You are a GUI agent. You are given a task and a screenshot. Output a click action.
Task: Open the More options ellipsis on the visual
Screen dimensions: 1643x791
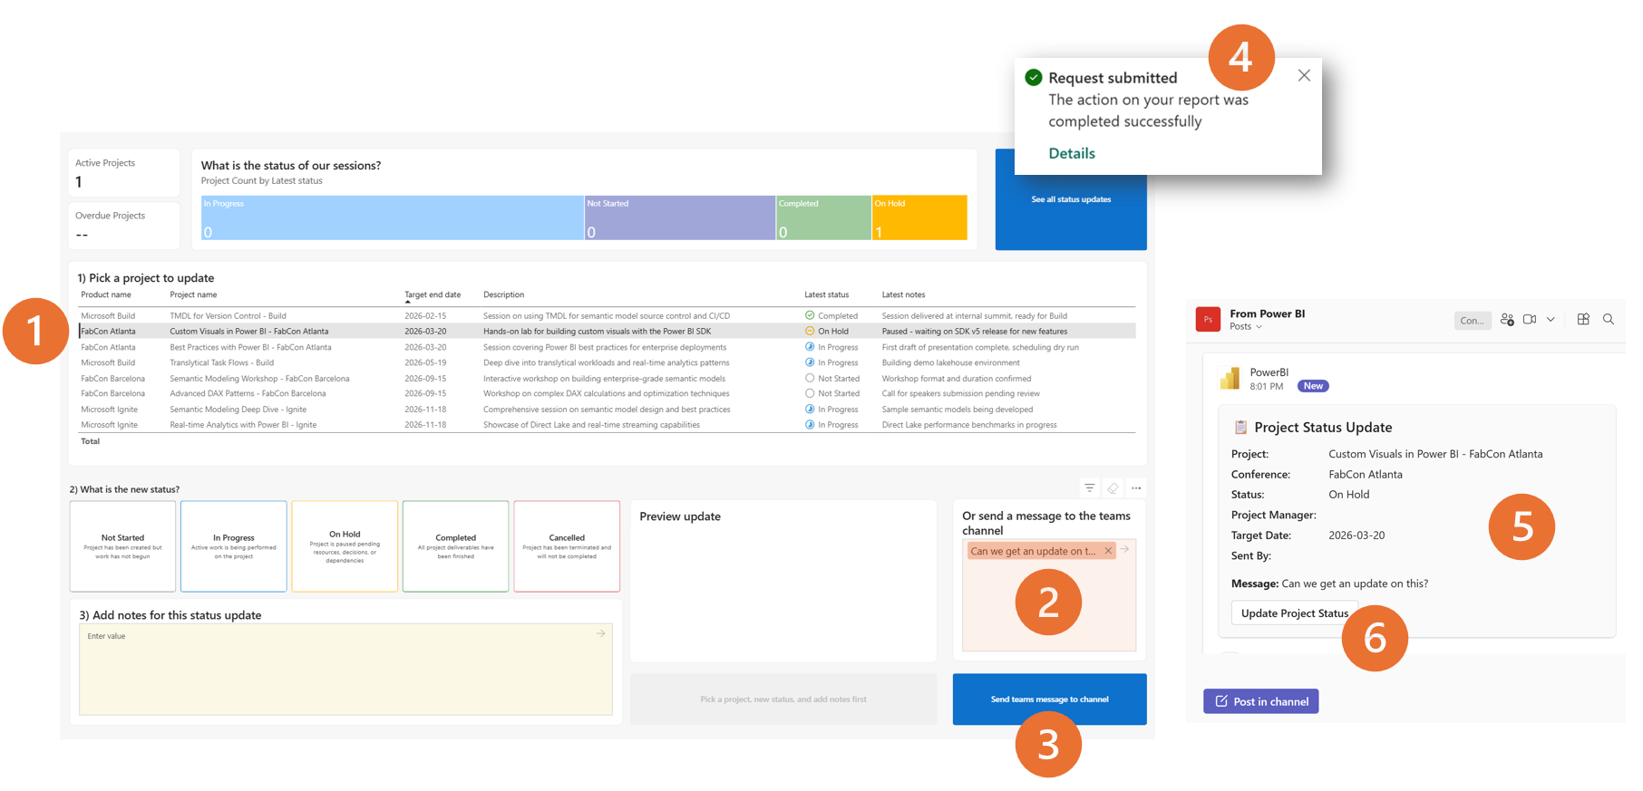point(1136,488)
